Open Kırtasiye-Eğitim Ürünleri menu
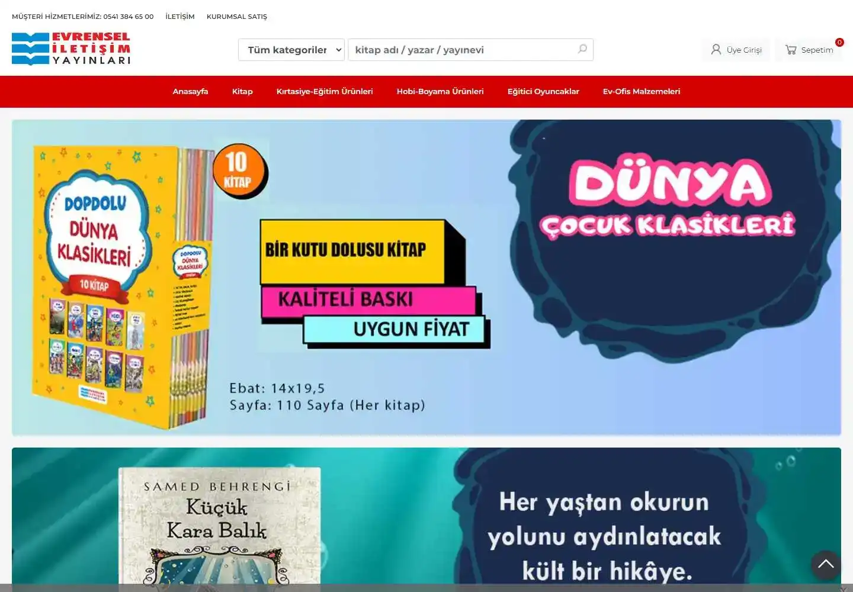Screen dimensions: 853x592 pyautogui.click(x=325, y=91)
